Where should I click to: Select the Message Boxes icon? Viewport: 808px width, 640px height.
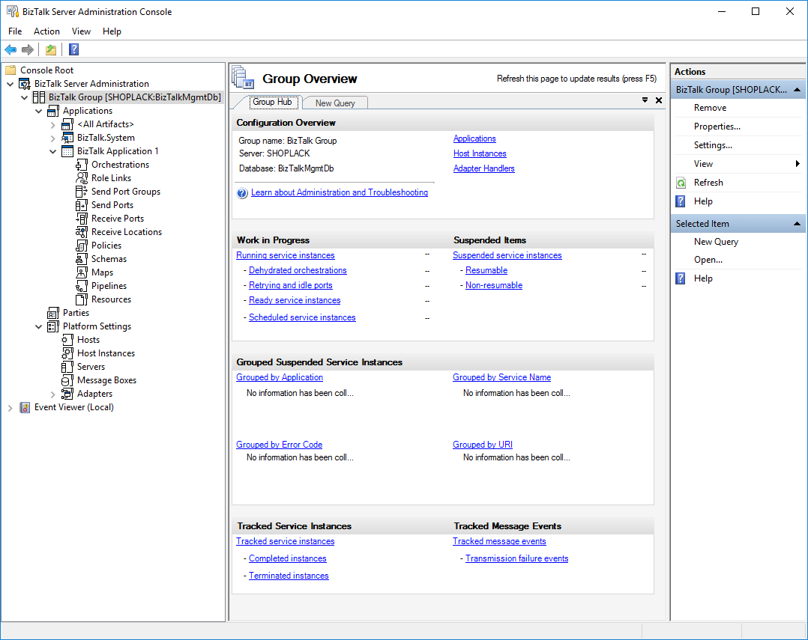coord(67,380)
